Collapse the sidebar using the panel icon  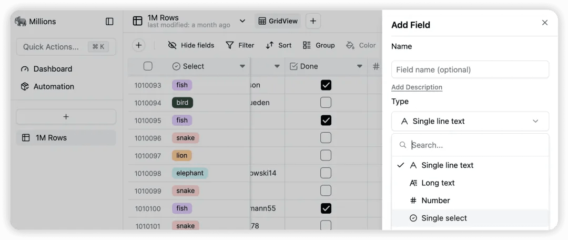point(109,22)
